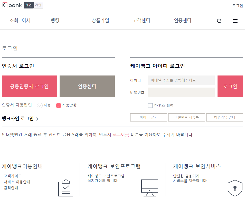245x199 pixels.
Task: Click the shield lock icon for 보안서비스
Action: tap(234, 187)
